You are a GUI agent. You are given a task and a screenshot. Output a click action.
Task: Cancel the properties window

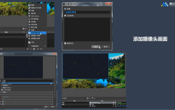click(52, 107)
